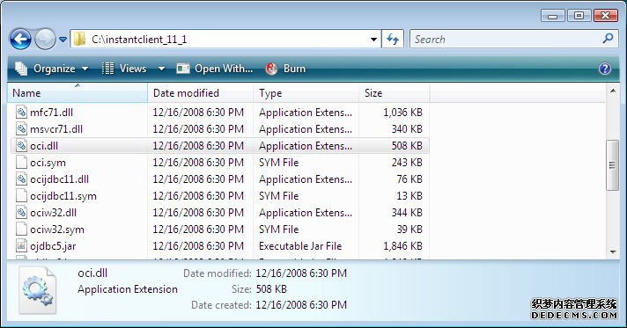The height and width of the screenshot is (328, 627).
Task: Expand the address bar history dropdown
Action: (x=373, y=40)
